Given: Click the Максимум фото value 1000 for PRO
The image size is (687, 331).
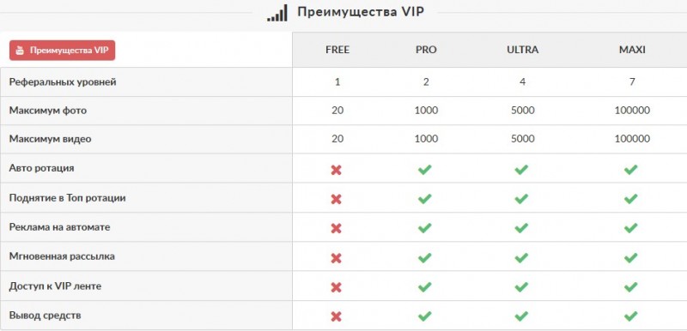Looking at the screenshot, I should coord(426,110).
